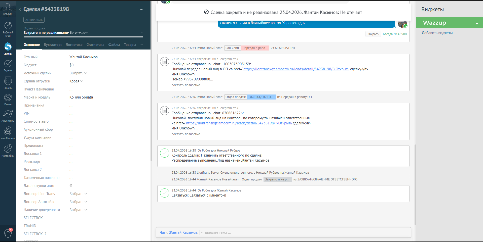
Task: Click the empty Стоимость авто field value
Action: click(x=71, y=122)
